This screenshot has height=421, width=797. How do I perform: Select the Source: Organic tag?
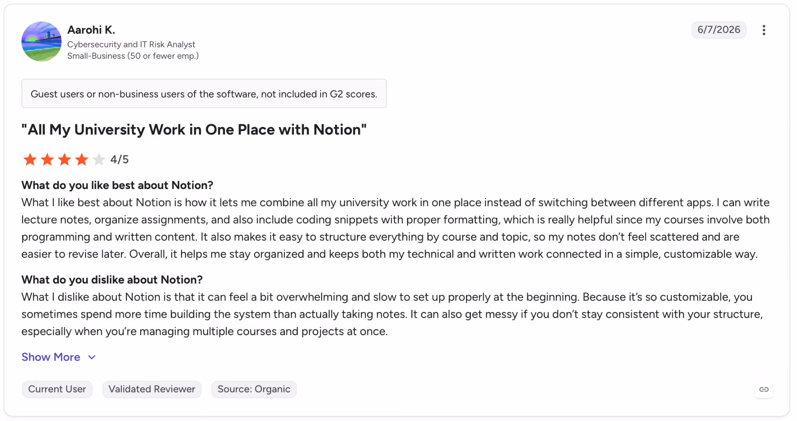point(254,389)
